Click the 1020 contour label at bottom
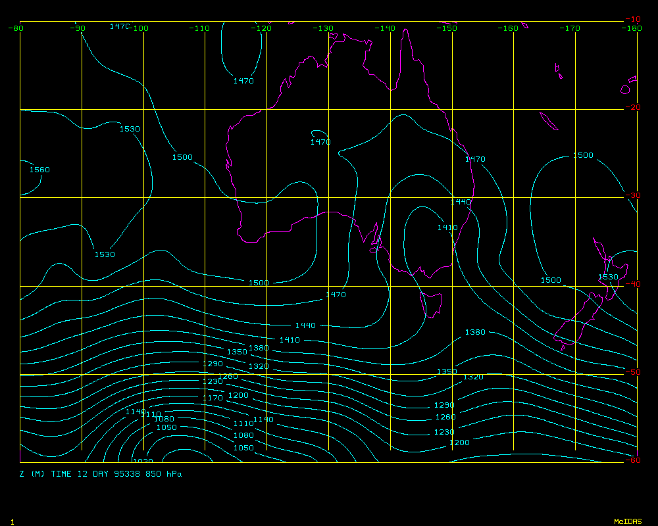 [142, 461]
